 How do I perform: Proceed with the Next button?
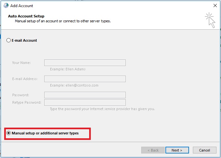click(x=177, y=150)
